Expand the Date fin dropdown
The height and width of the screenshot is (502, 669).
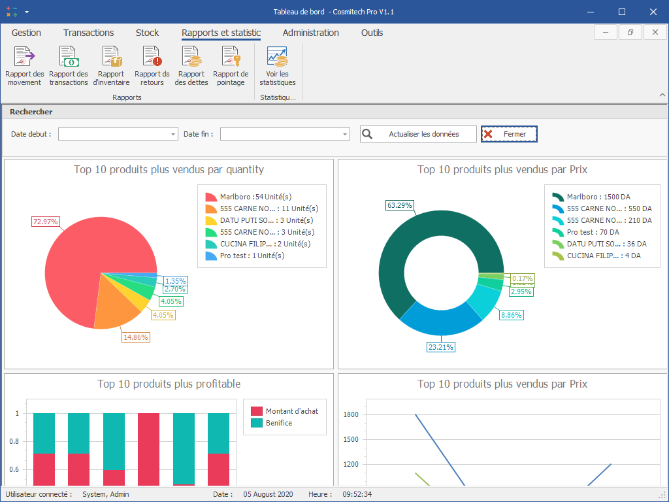click(345, 134)
